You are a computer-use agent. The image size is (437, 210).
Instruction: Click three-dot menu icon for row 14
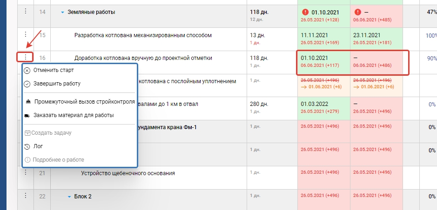[x=27, y=12]
